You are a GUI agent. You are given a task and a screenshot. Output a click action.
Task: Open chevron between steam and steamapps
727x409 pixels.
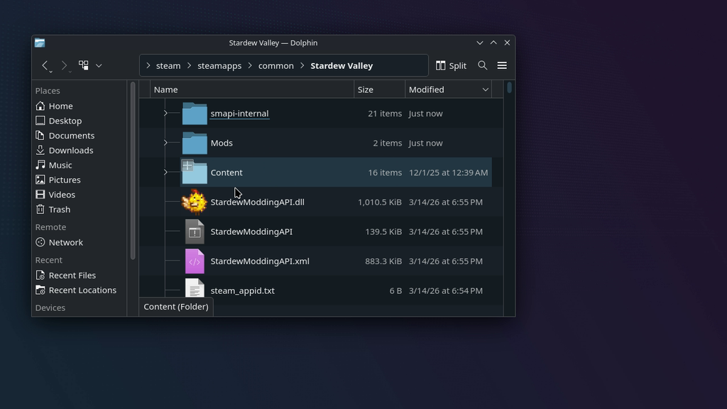189,66
